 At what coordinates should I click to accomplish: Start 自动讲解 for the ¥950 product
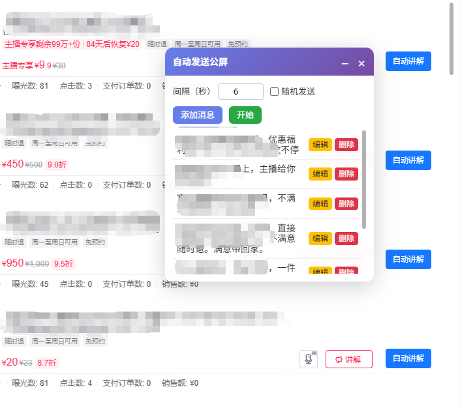[408, 259]
